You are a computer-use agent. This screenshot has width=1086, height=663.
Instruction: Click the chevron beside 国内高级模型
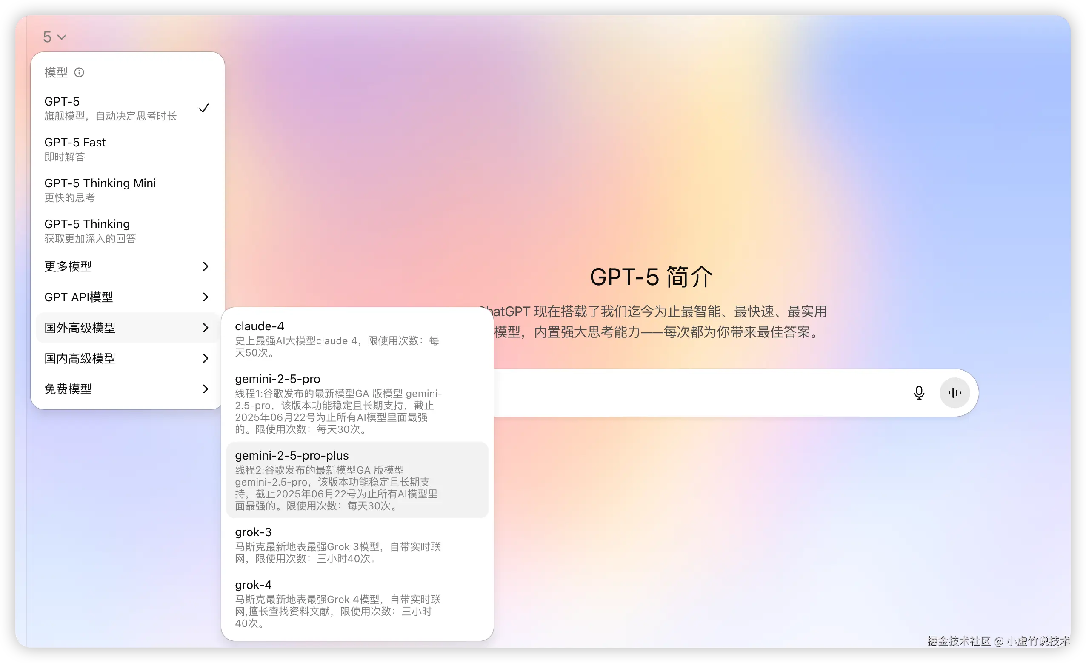coord(206,358)
